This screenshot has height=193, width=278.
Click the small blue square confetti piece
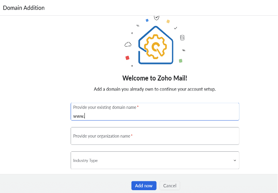click(147, 21)
